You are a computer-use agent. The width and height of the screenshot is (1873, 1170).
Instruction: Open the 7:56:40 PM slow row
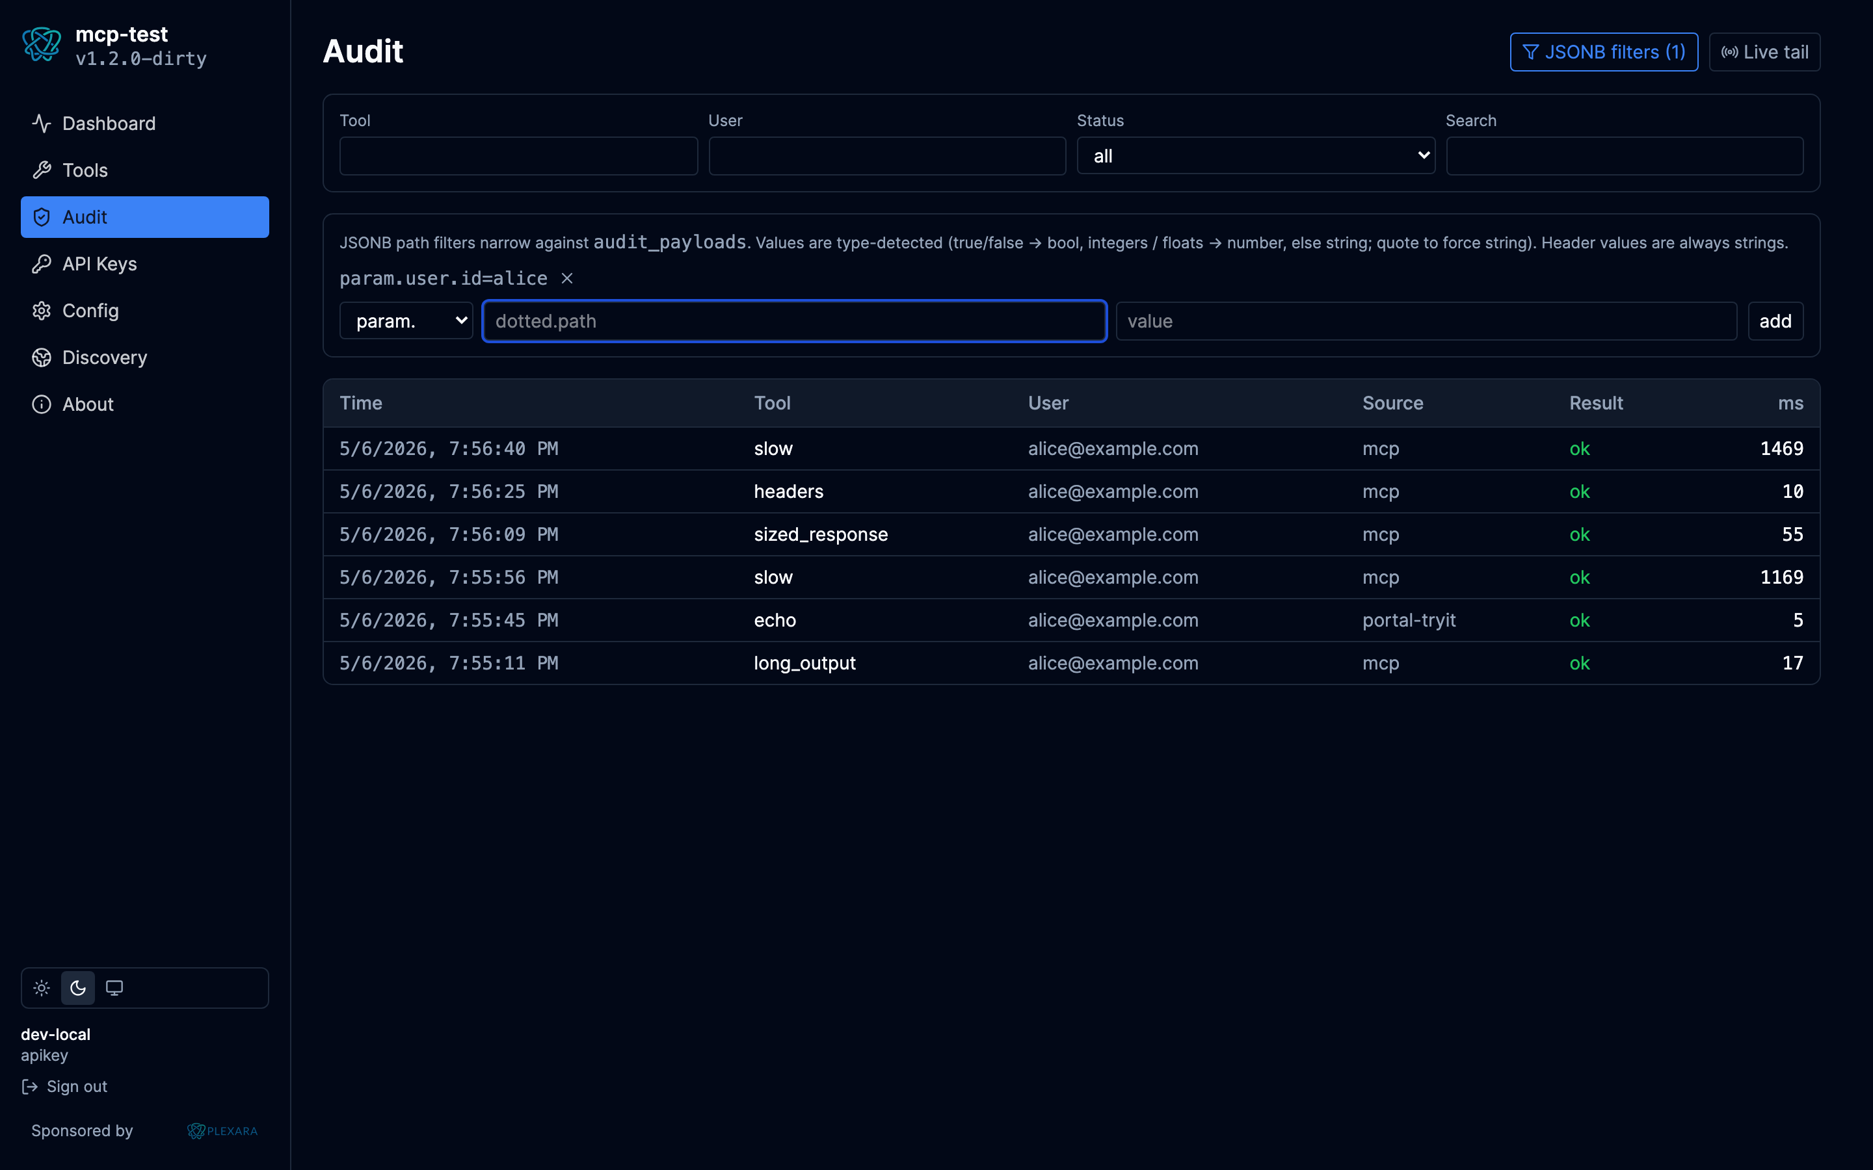1071,448
